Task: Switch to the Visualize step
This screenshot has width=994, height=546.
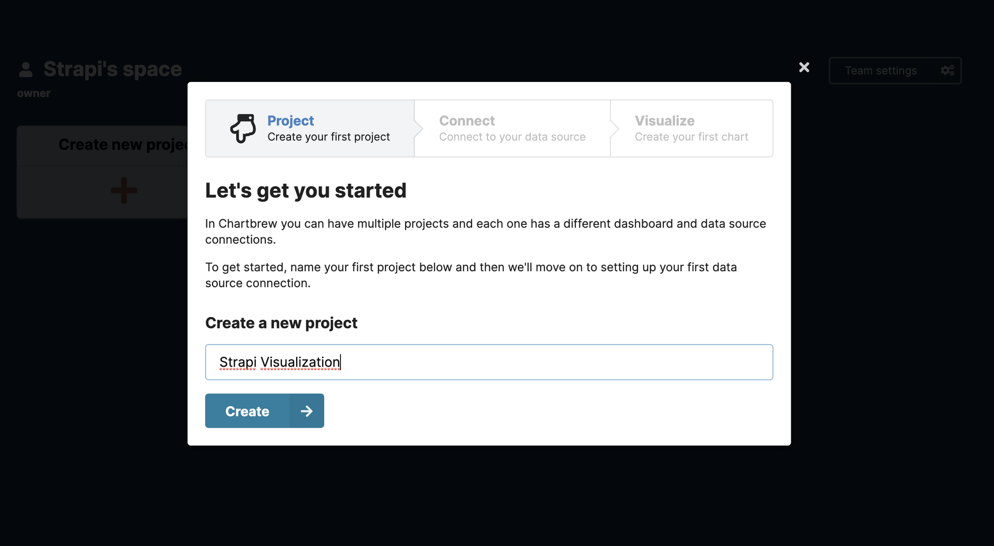Action: click(x=691, y=128)
